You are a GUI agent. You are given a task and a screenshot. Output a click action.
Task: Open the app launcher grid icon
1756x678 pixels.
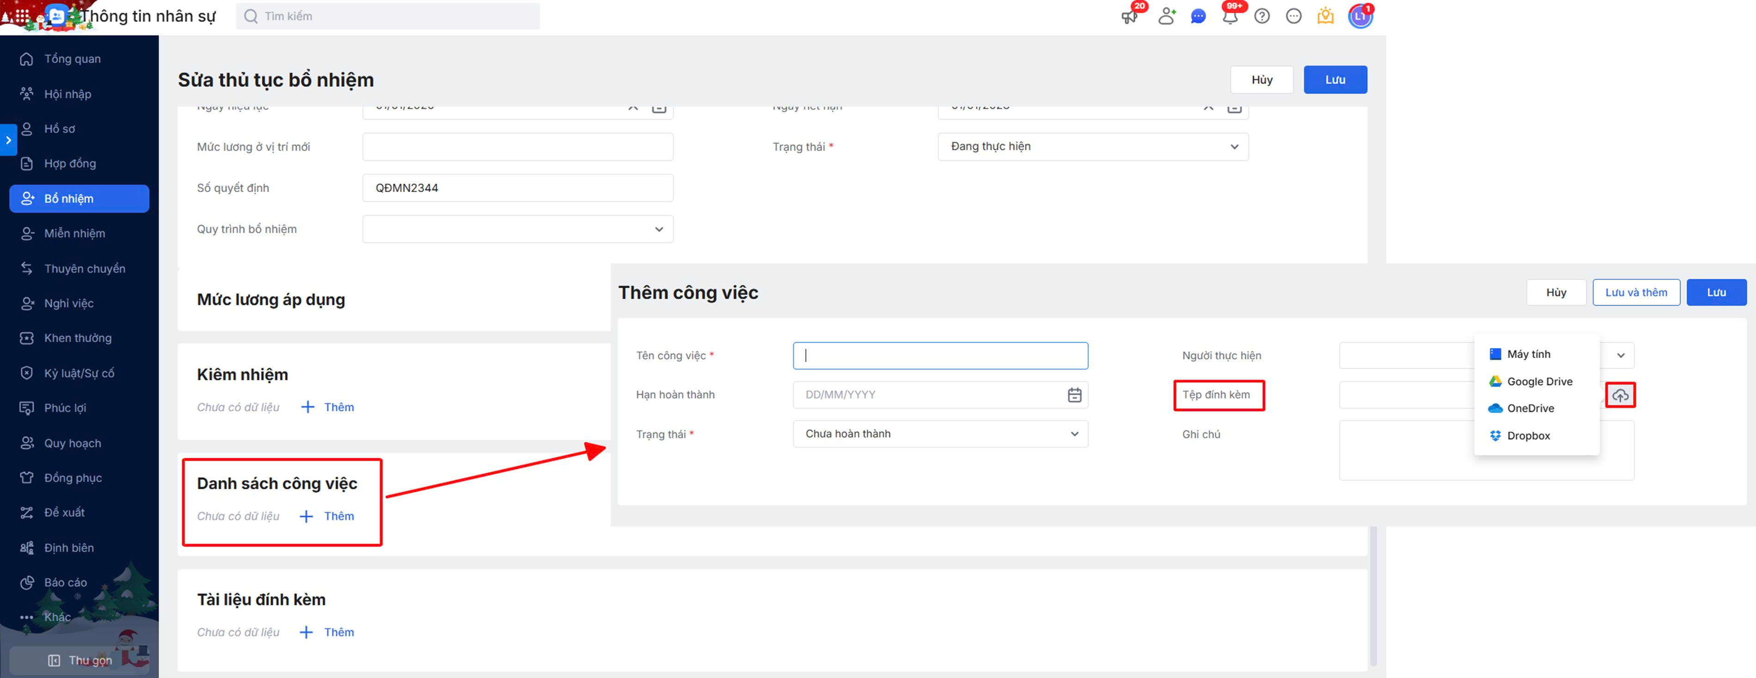coord(22,16)
